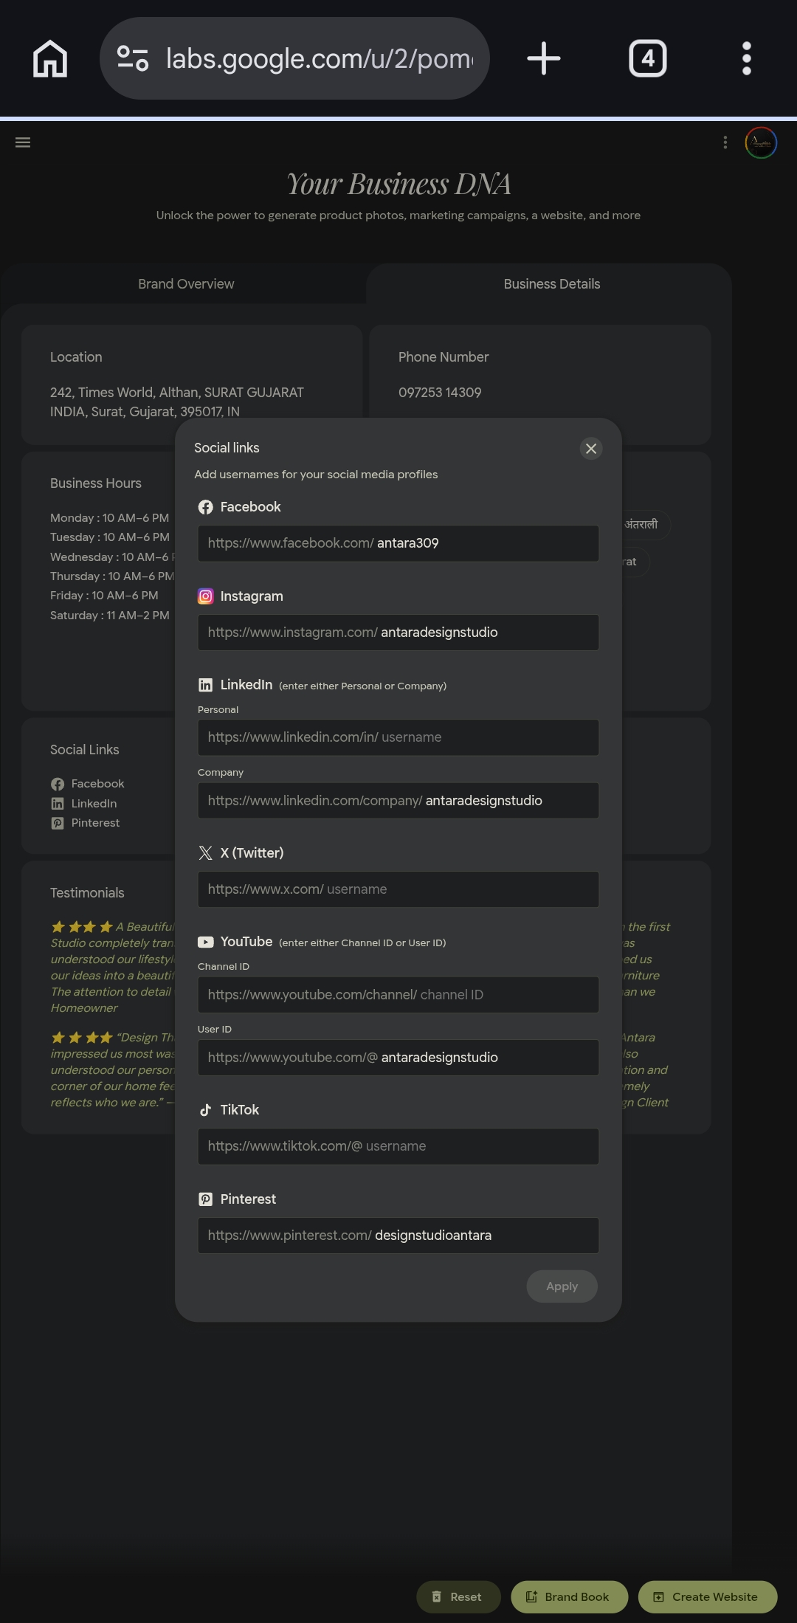Screen dimensions: 797x1623
Task: Click the YouTube Channel ID field
Action: tap(398, 995)
